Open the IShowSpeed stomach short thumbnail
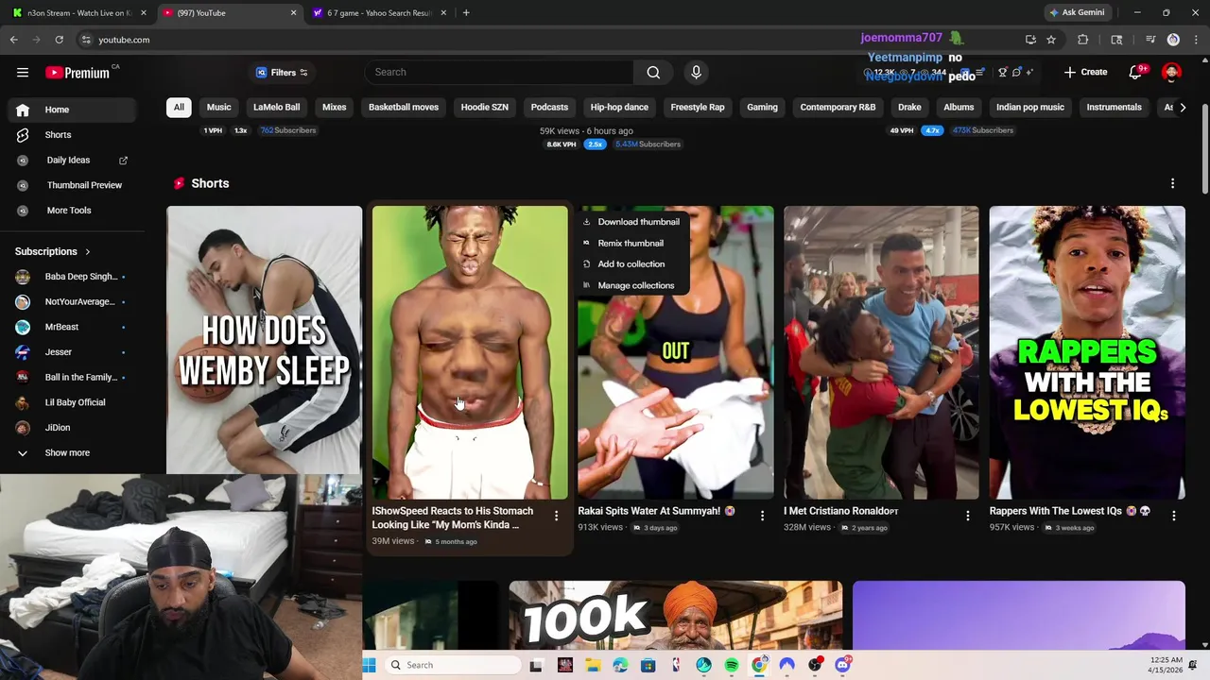 pos(470,352)
